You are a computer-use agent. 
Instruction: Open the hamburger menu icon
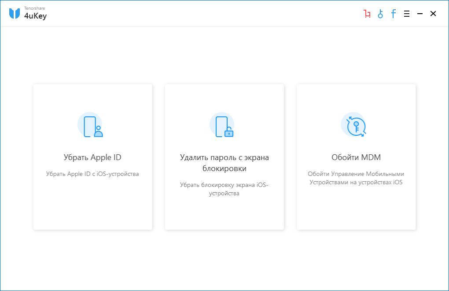407,14
